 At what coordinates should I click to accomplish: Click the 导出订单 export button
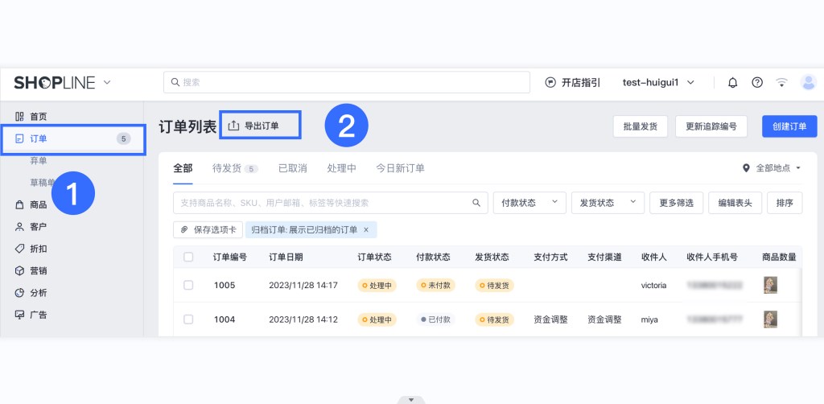pos(260,126)
